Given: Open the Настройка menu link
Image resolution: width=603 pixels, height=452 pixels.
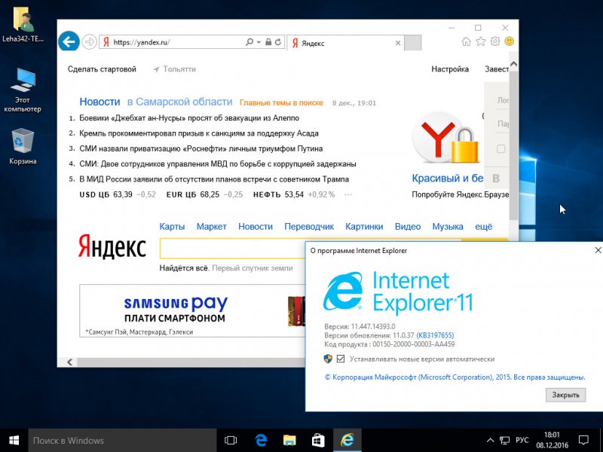Looking at the screenshot, I should 450,69.
